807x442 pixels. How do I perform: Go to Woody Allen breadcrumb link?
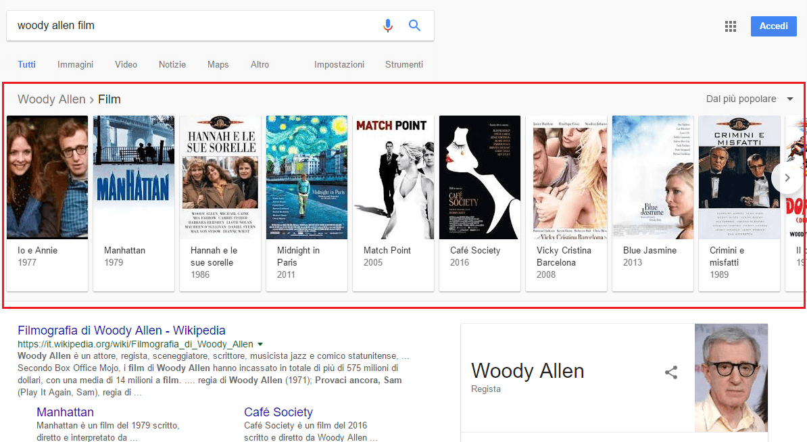[51, 99]
